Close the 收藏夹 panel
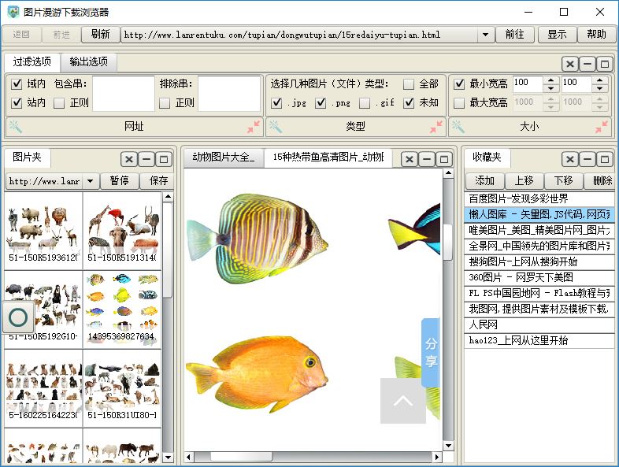The width and height of the screenshot is (619, 467). click(x=570, y=160)
